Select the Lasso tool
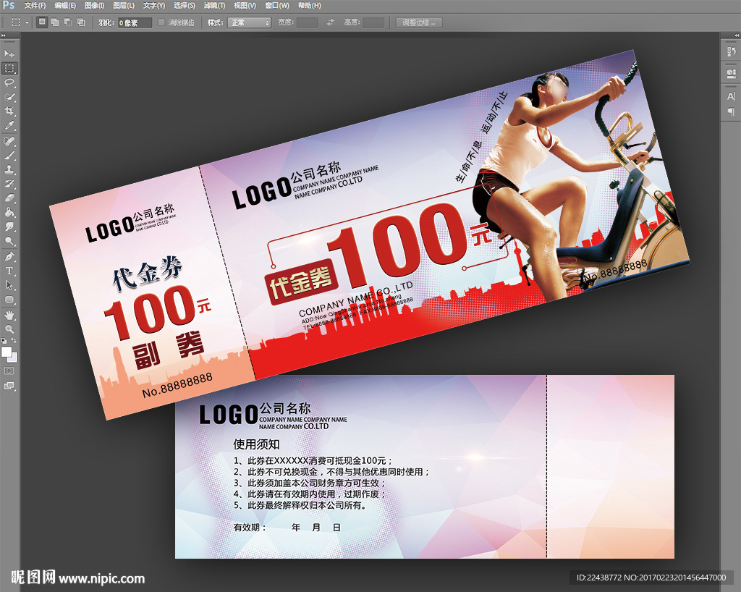The image size is (741, 592). [x=9, y=83]
